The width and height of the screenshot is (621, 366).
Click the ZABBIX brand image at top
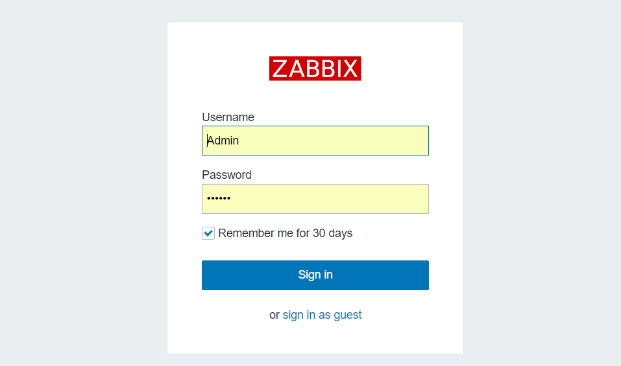pyautogui.click(x=315, y=69)
